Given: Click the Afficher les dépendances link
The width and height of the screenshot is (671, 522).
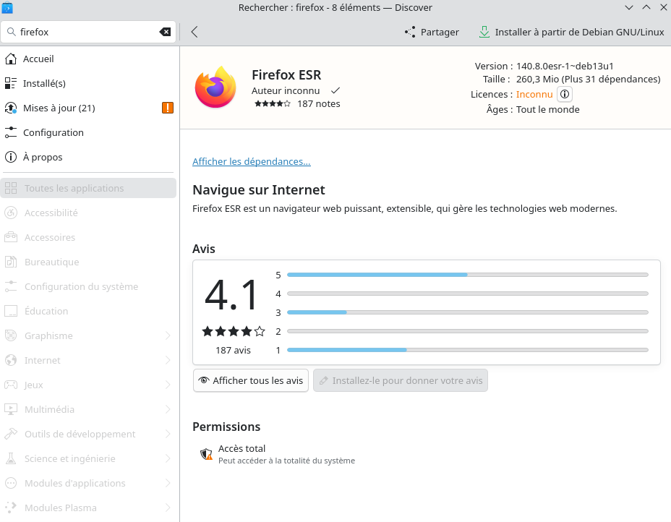Looking at the screenshot, I should tap(251, 161).
